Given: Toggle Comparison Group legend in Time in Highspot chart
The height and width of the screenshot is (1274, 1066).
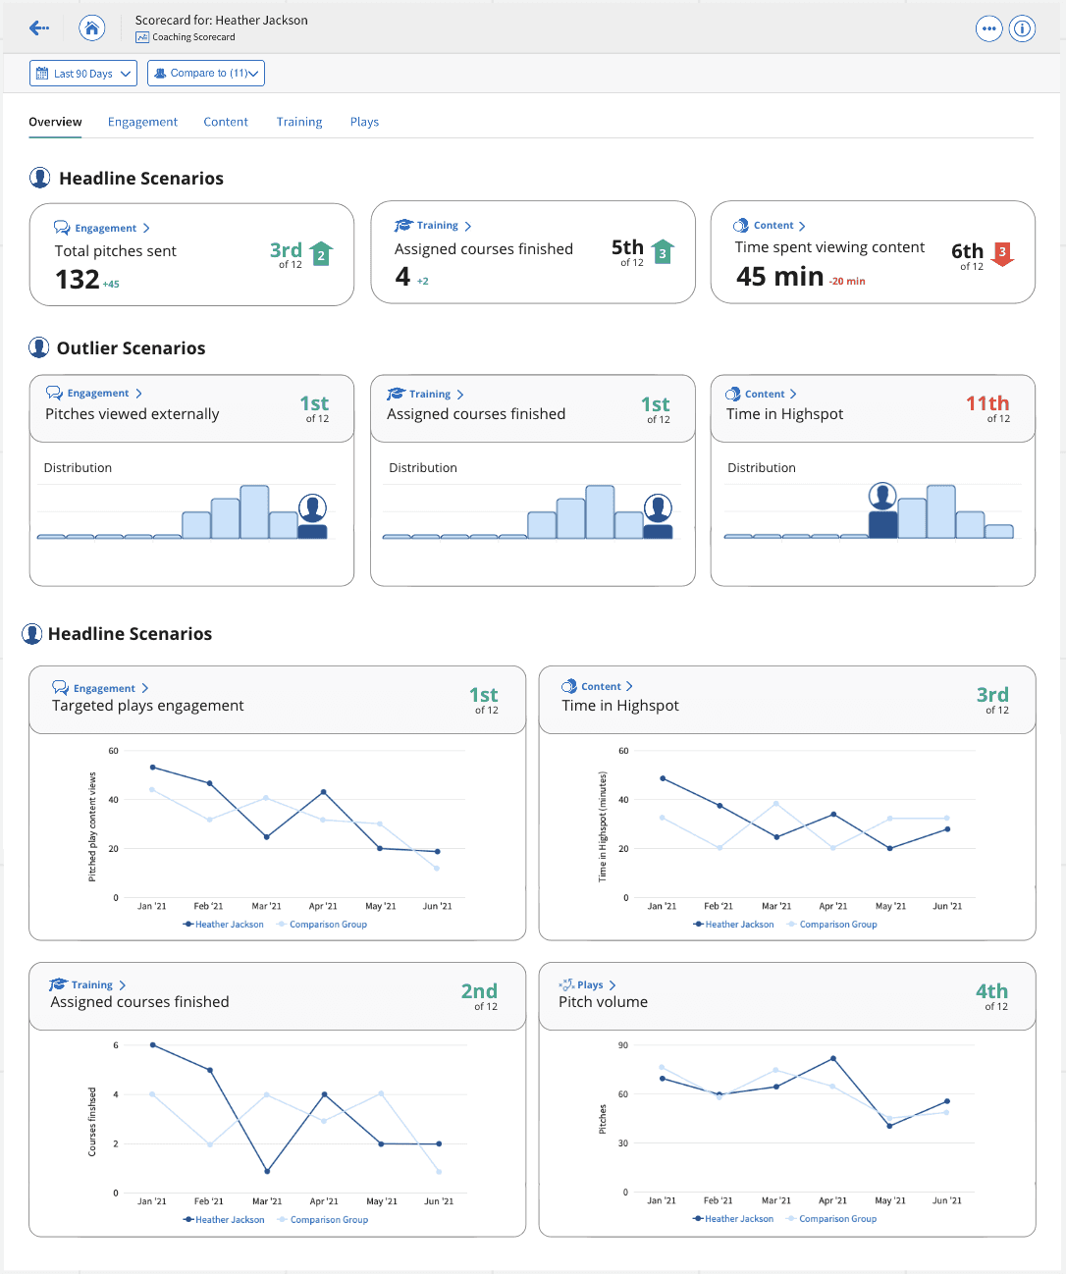Looking at the screenshot, I should [x=832, y=925].
